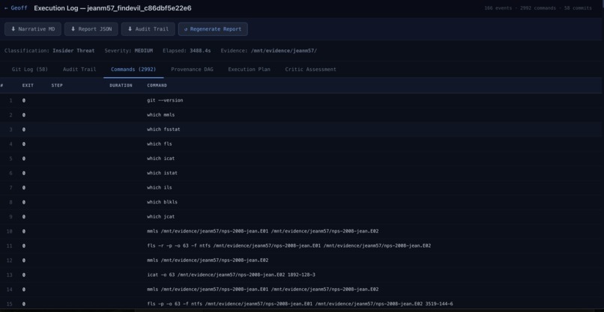604x312 pixels.
Task: Select the 'git --version' command row
Action: (x=302, y=100)
